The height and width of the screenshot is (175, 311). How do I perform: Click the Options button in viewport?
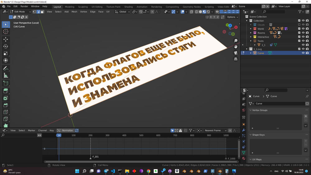[232, 17]
